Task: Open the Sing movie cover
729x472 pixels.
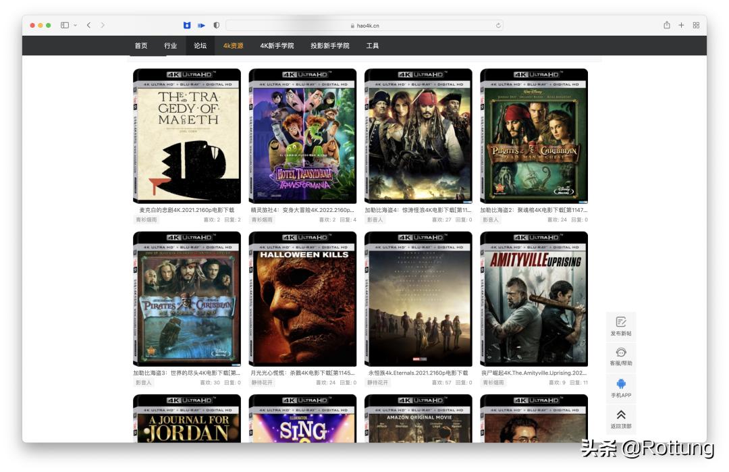Action: [x=302, y=419]
